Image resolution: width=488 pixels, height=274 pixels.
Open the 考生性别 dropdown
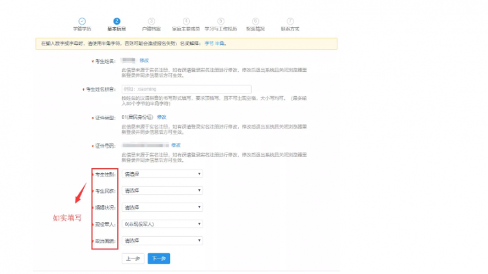coord(162,174)
